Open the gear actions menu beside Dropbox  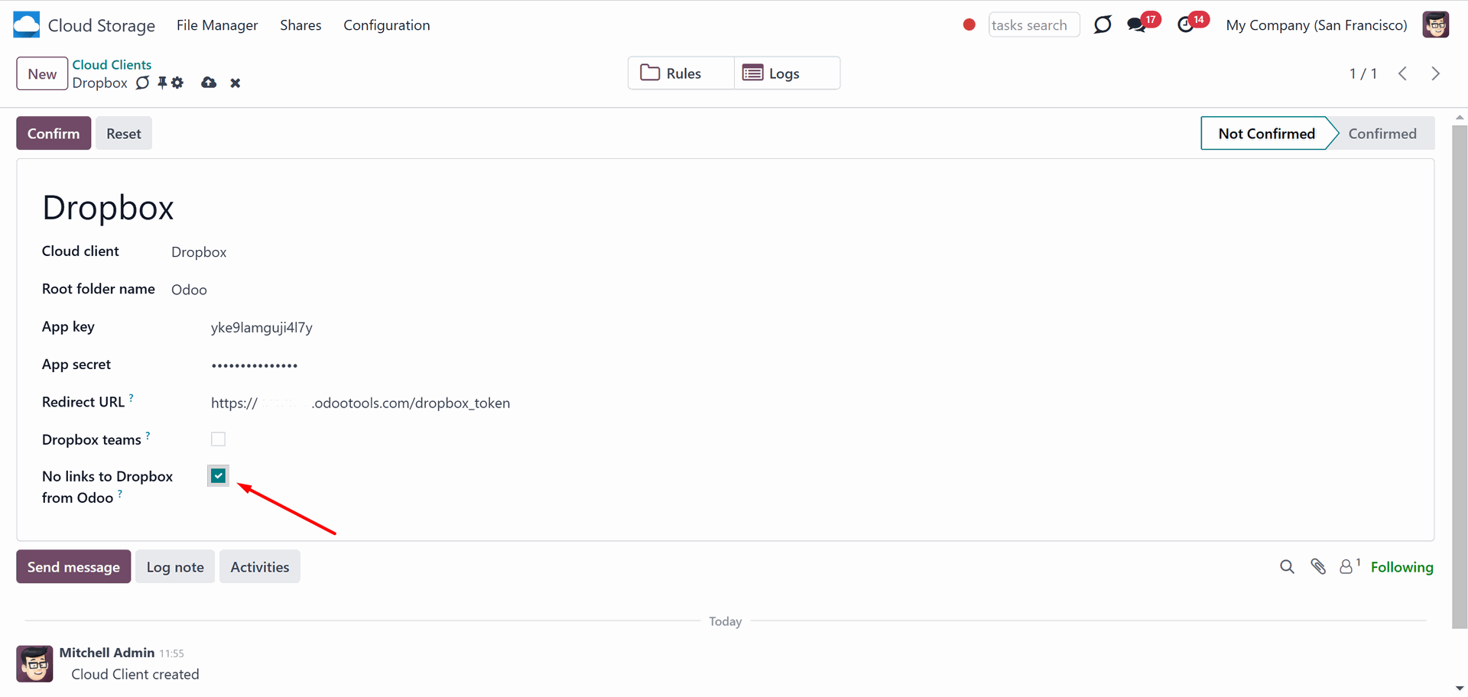tap(177, 83)
